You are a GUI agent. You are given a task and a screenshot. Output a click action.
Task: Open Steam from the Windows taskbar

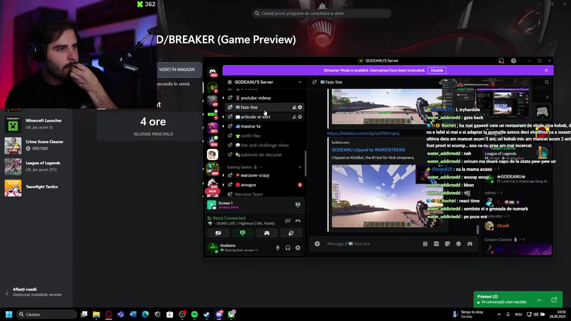(207, 314)
